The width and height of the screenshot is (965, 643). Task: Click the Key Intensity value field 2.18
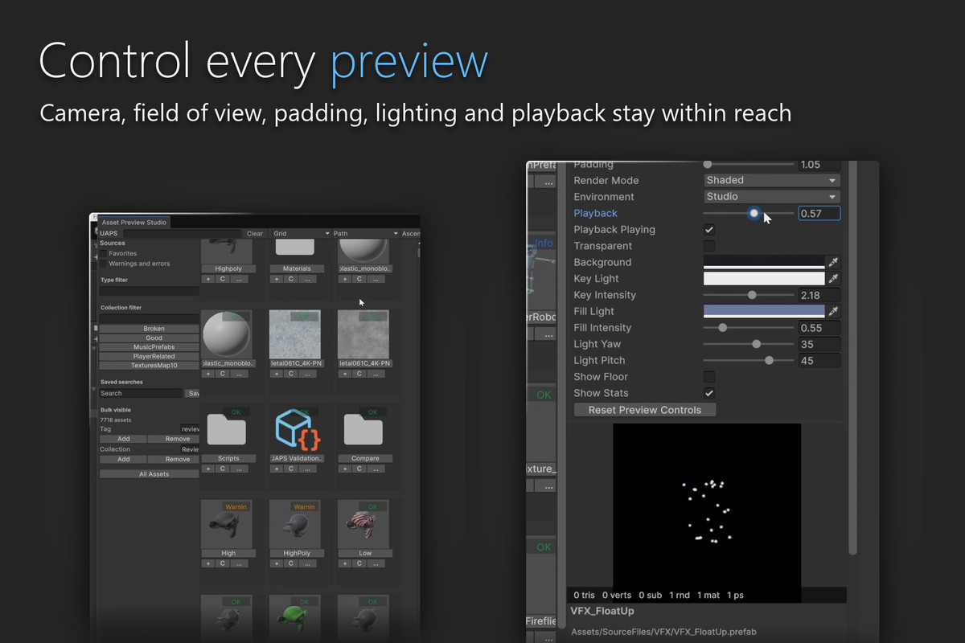[x=819, y=295]
